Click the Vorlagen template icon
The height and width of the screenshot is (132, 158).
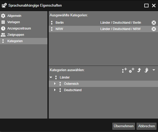(x=3, y=22)
